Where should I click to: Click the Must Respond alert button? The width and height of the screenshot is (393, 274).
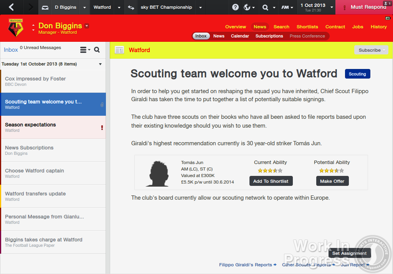(364, 7)
